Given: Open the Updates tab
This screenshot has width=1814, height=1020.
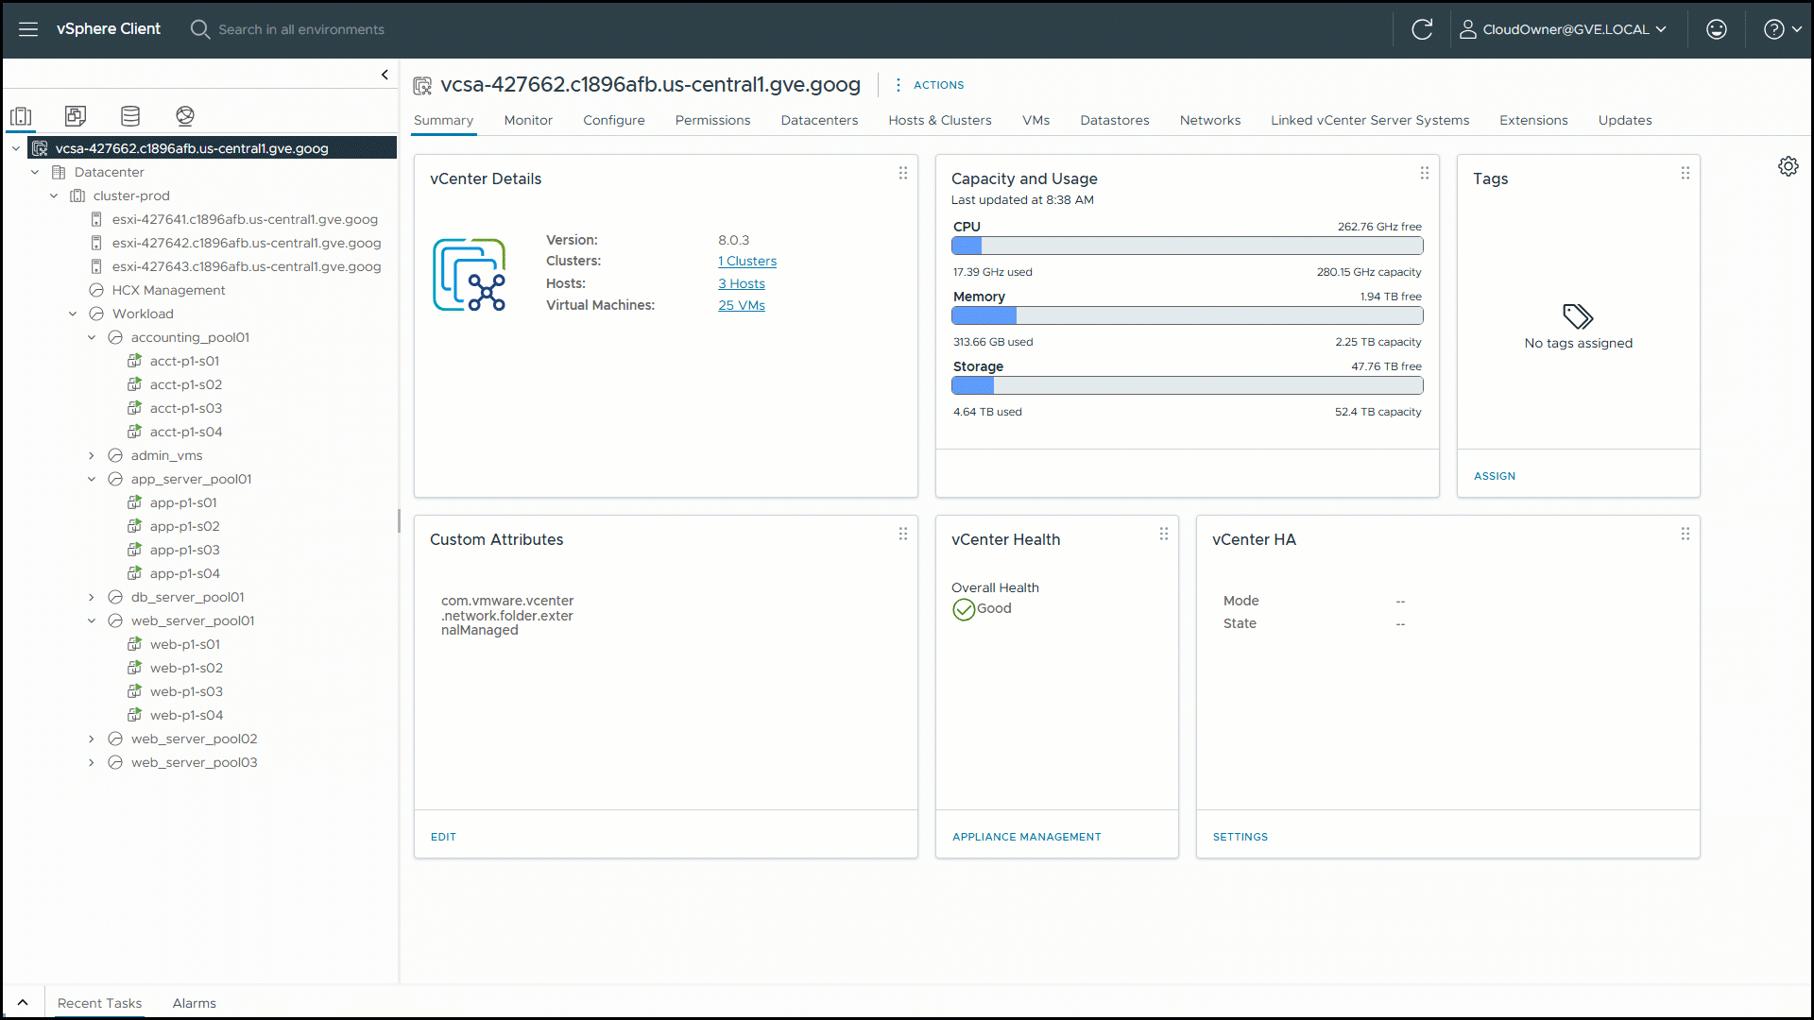Looking at the screenshot, I should coord(1625,120).
